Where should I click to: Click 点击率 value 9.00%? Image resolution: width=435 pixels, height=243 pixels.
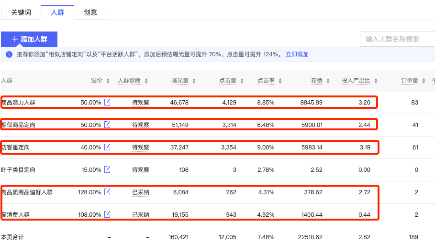coord(266,147)
